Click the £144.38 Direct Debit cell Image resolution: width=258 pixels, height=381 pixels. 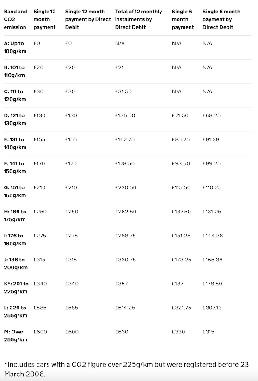[x=213, y=236]
